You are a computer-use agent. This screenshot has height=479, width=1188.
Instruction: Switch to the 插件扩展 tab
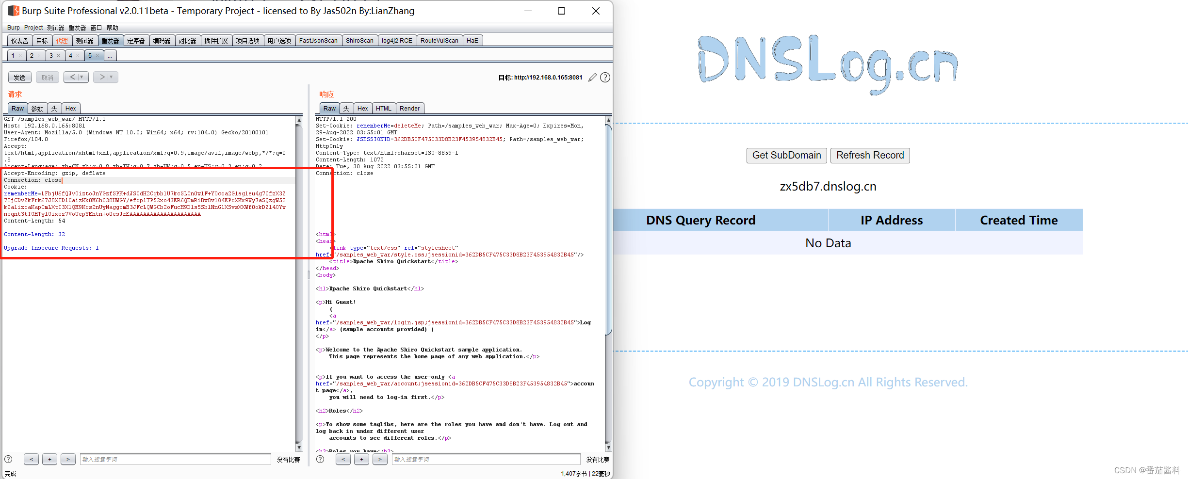coord(216,41)
